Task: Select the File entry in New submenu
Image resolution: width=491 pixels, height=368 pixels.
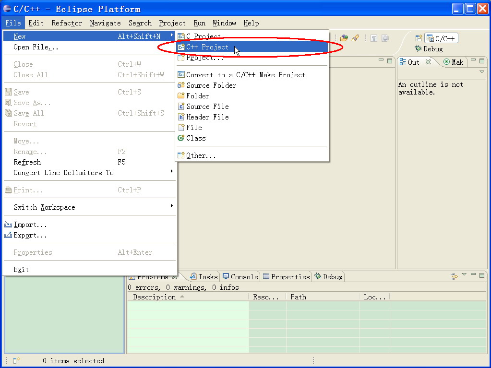Action: [x=252, y=128]
